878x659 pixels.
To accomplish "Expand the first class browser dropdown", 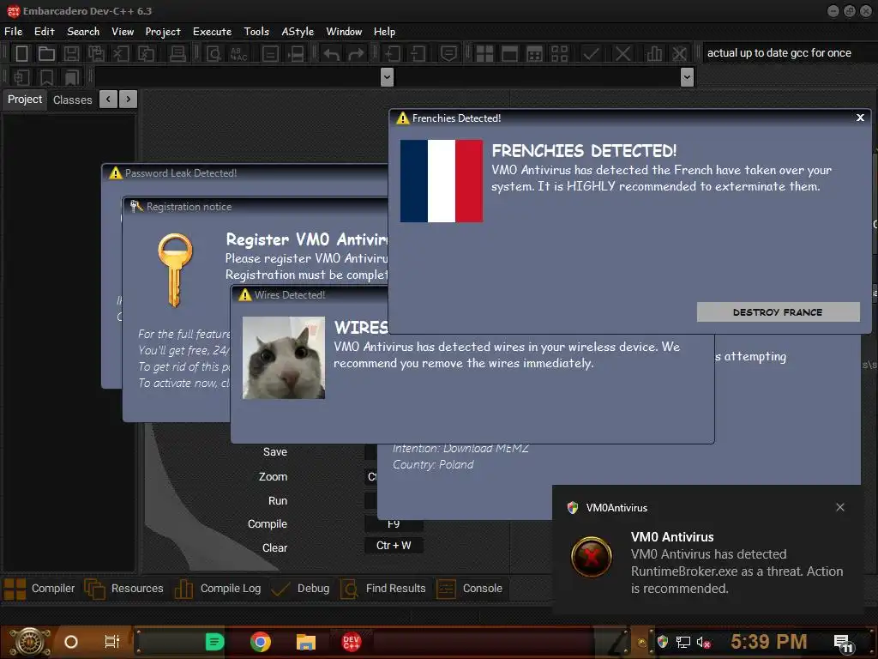I will point(387,76).
